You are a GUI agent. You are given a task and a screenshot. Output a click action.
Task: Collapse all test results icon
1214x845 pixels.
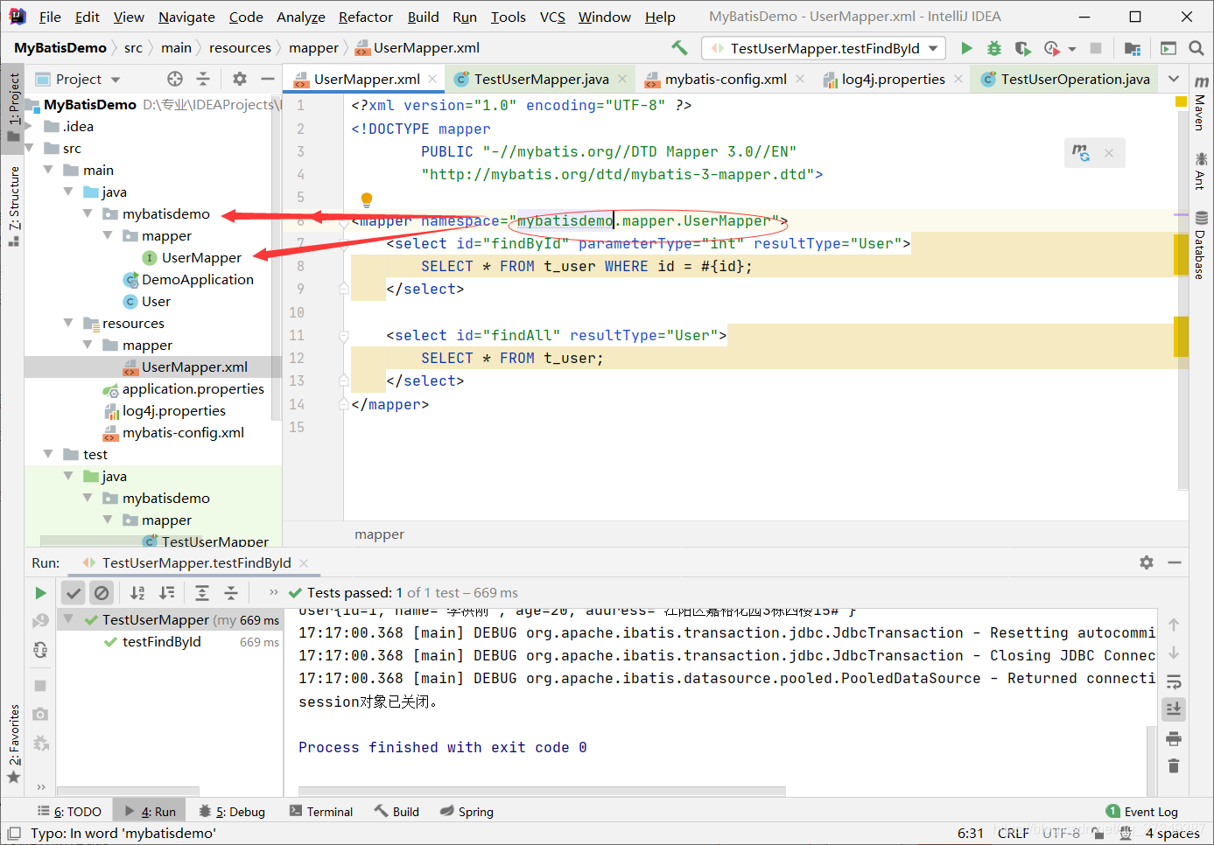pyautogui.click(x=231, y=593)
